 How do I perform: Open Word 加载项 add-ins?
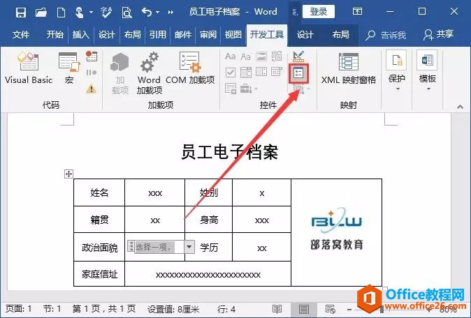[x=150, y=73]
